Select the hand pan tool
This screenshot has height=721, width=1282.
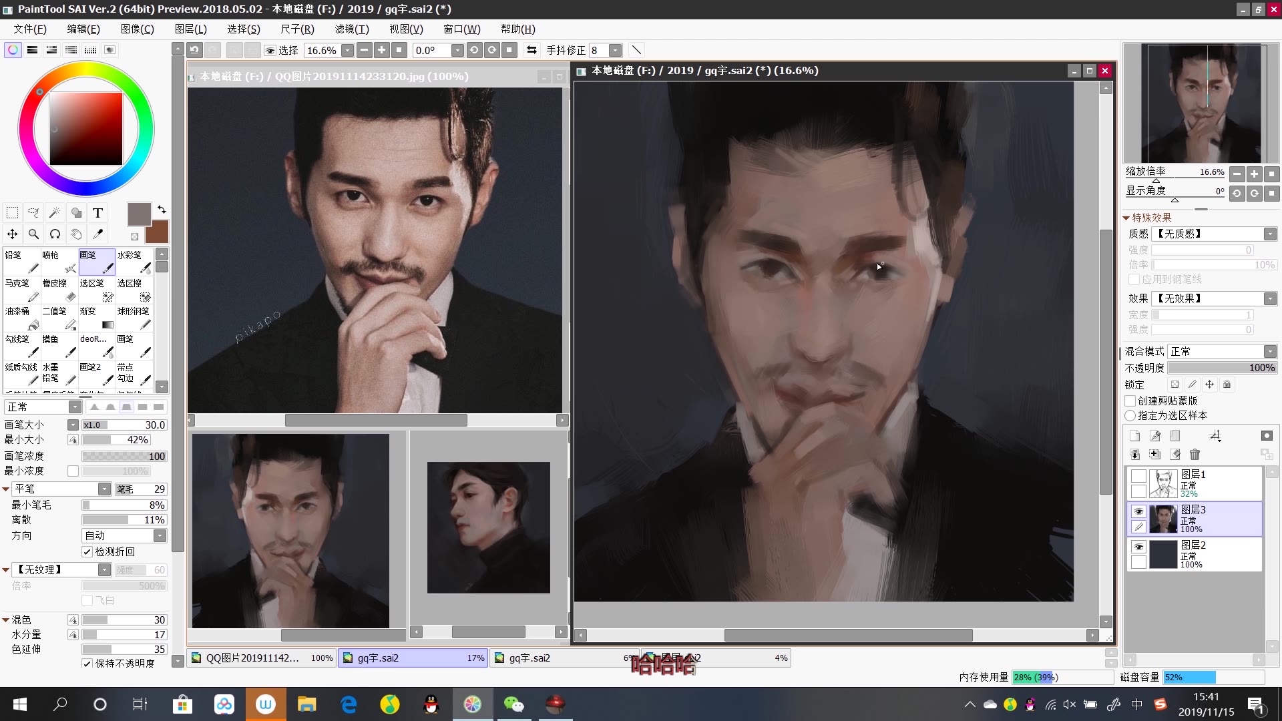pos(76,234)
